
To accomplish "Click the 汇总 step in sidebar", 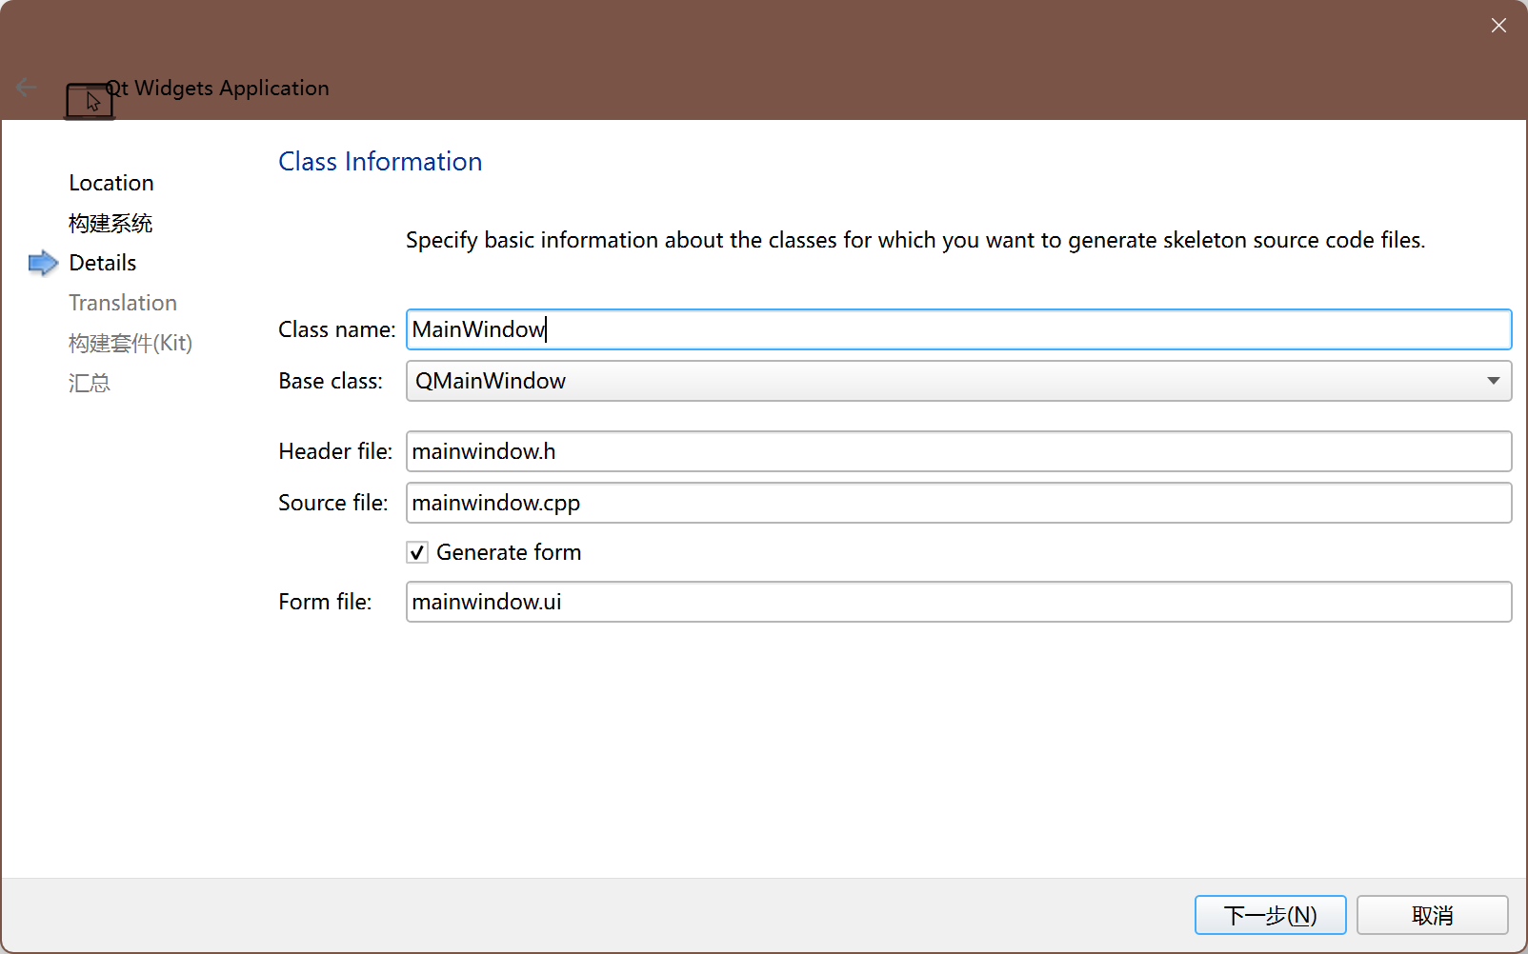I will (90, 383).
